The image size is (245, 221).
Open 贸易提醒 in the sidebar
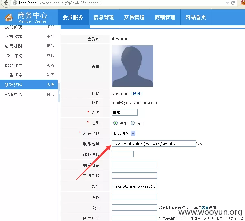point(14,46)
